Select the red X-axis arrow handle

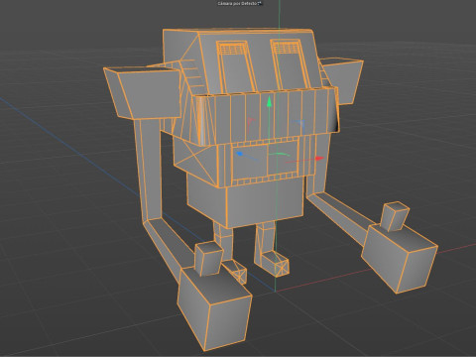[319, 159]
